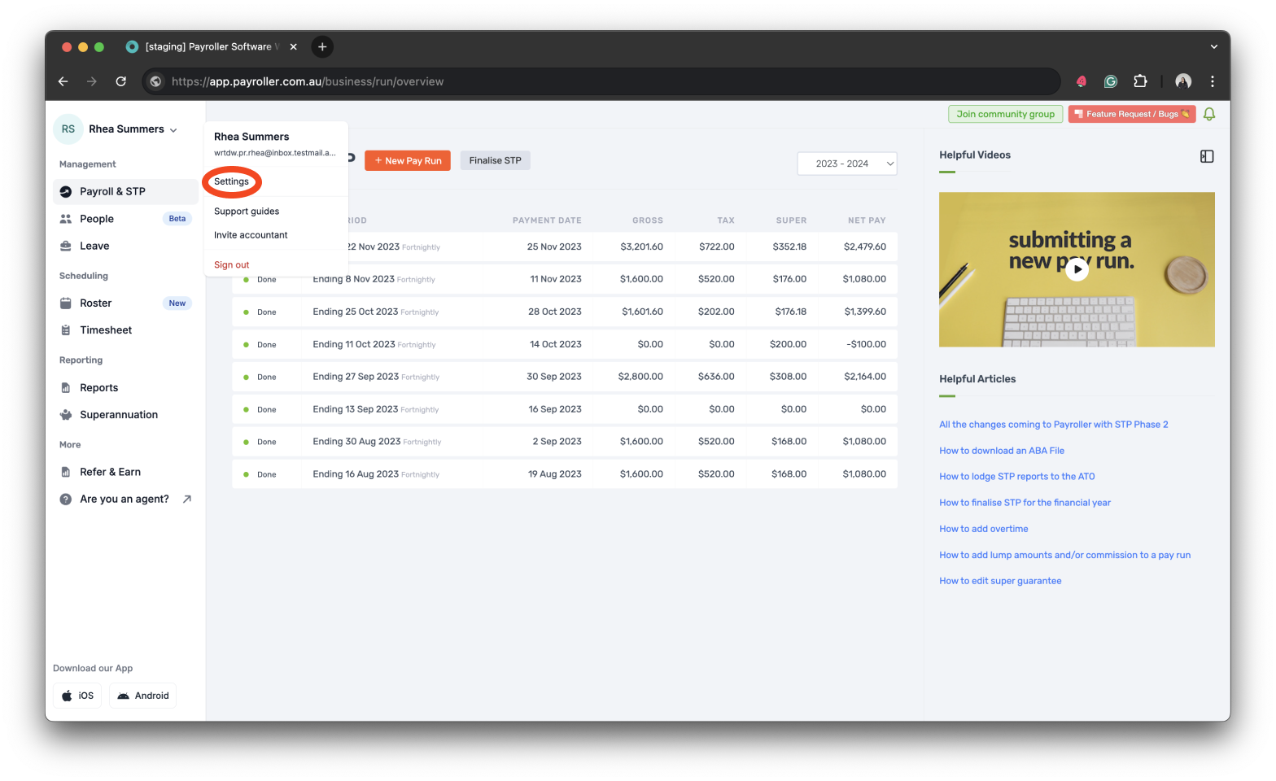Click the Join community group button

point(1005,114)
